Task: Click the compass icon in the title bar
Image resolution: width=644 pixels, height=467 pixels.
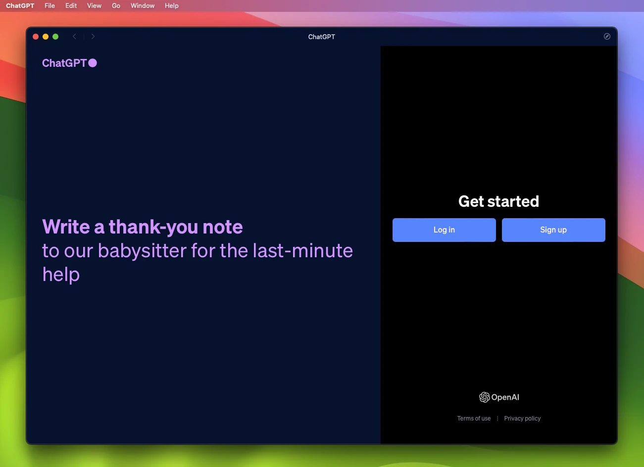Action: pyautogui.click(x=607, y=36)
